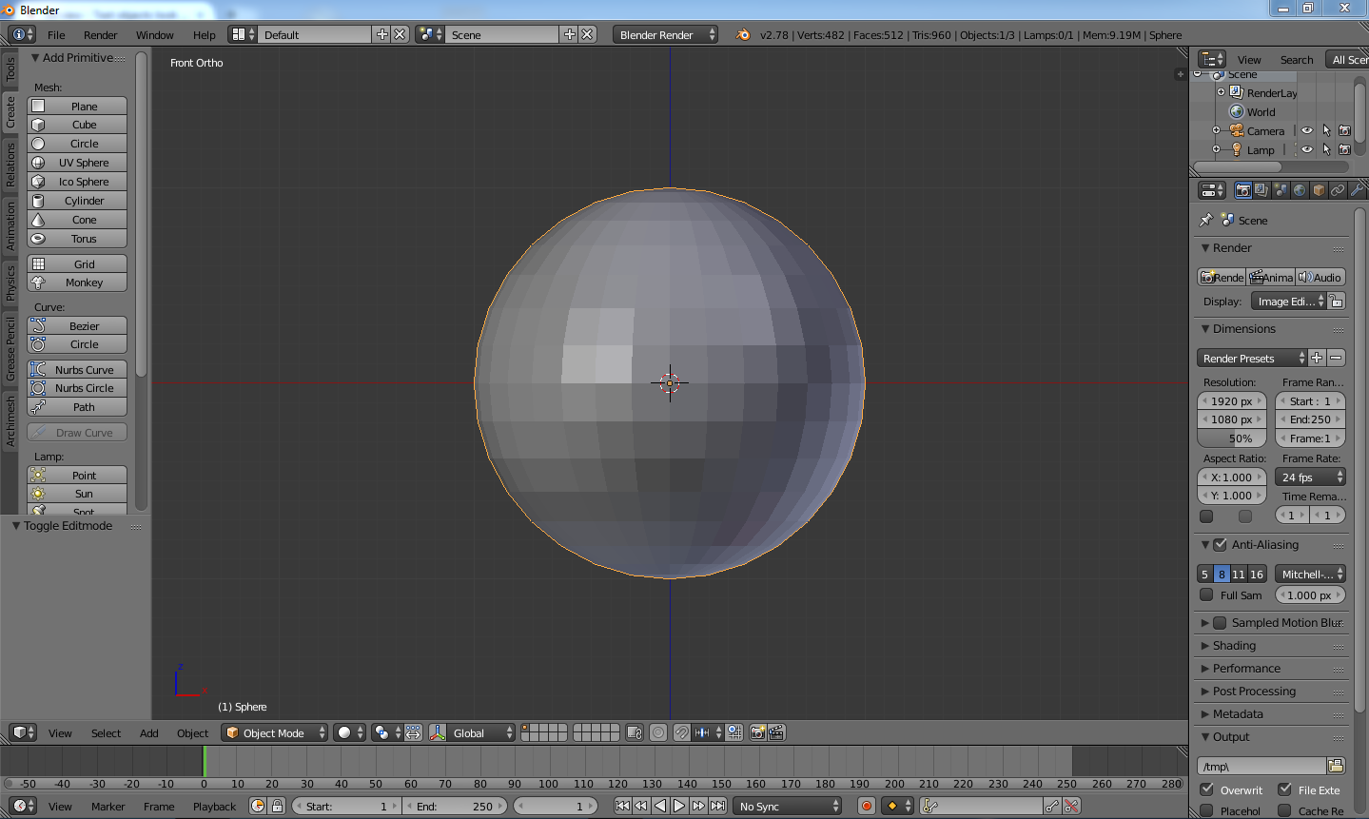Screen dimensions: 1369x819
Task: Open the No Sync dropdown
Action: pos(789,806)
